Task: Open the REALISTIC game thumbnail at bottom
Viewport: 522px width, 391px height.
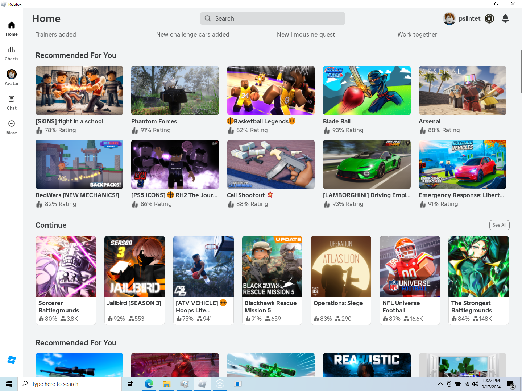Action: pos(367,365)
